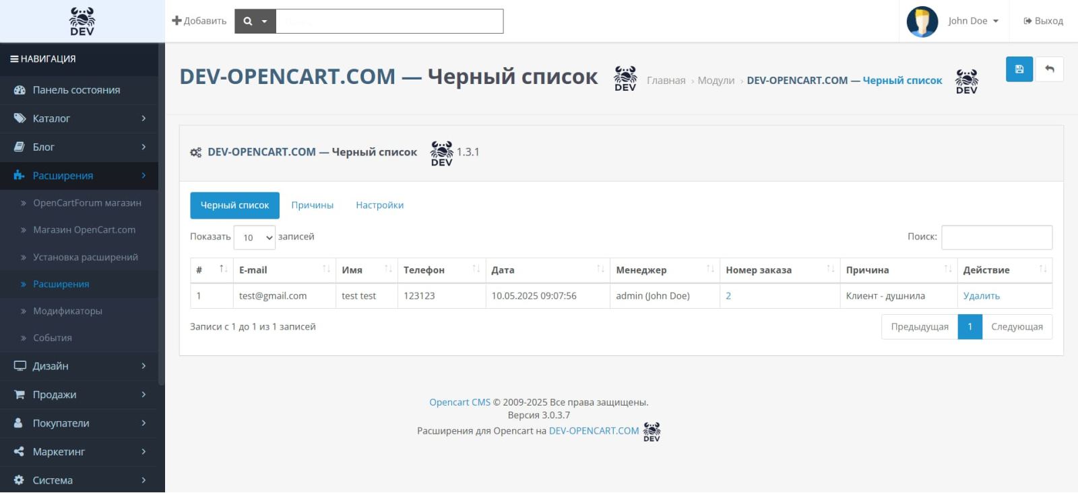Click the crab logo after the breadcrumb

(967, 81)
